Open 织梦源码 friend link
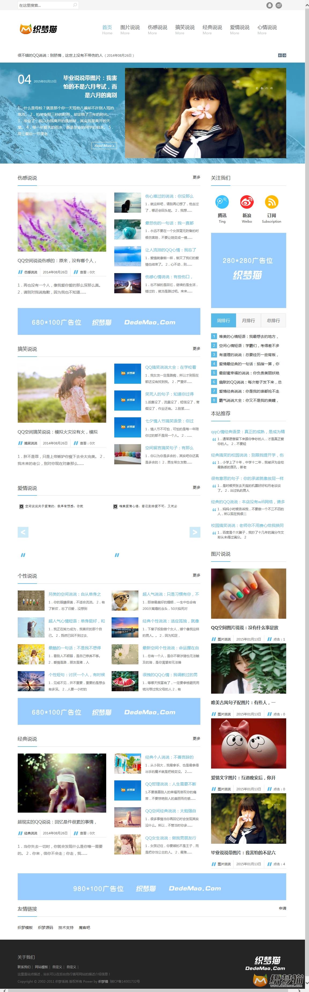309x992 pixels. pyautogui.click(x=45, y=928)
